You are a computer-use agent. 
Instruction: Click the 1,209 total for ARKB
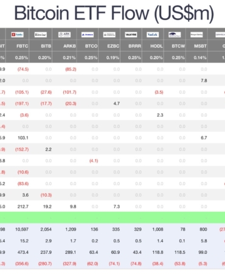[x=71, y=230]
